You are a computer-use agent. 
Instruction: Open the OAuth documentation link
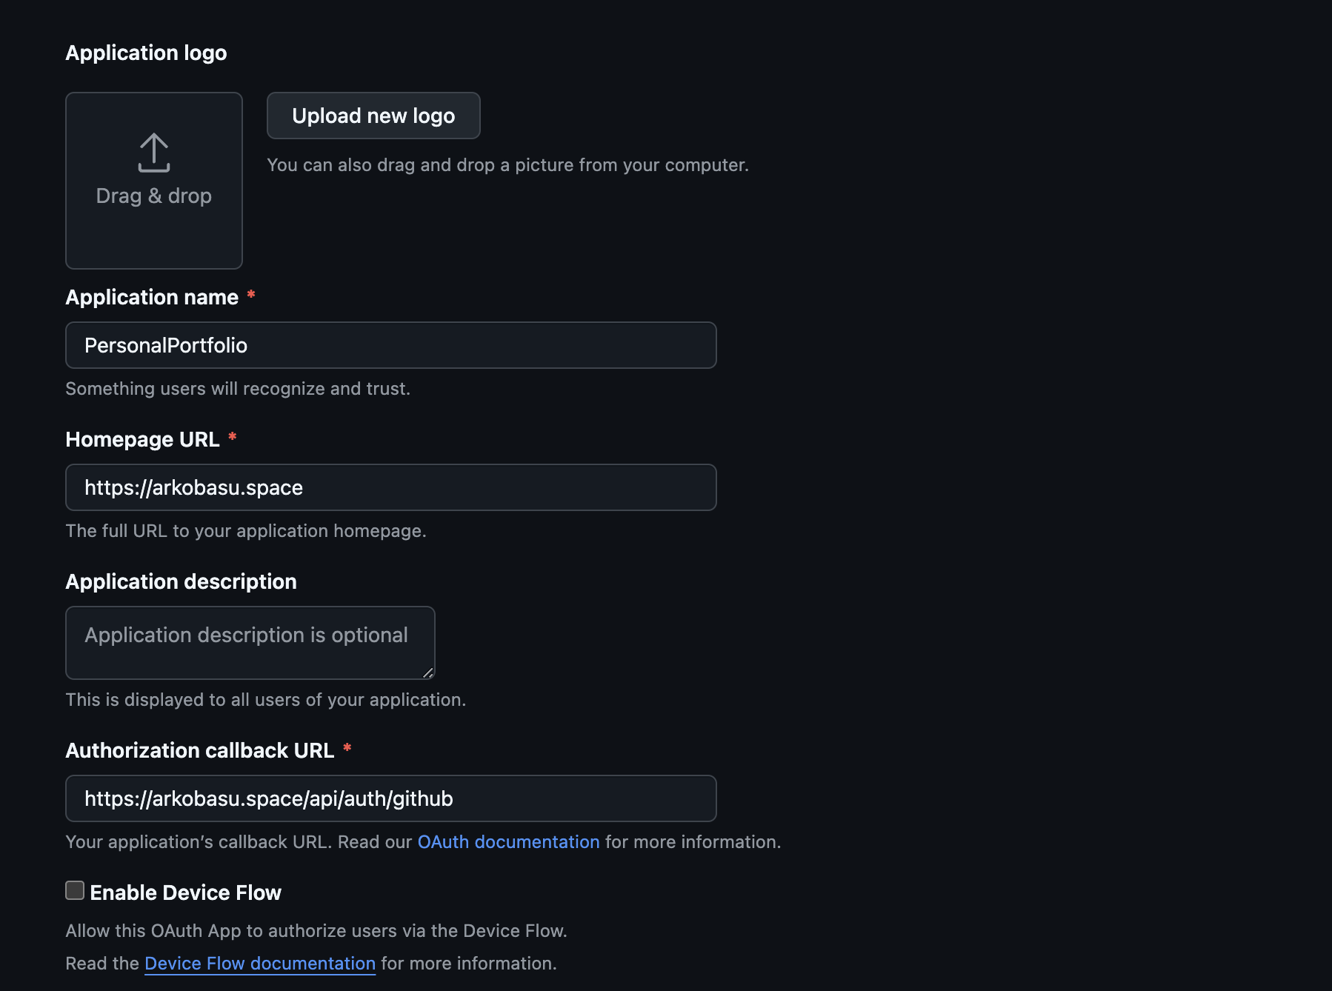pos(508,841)
